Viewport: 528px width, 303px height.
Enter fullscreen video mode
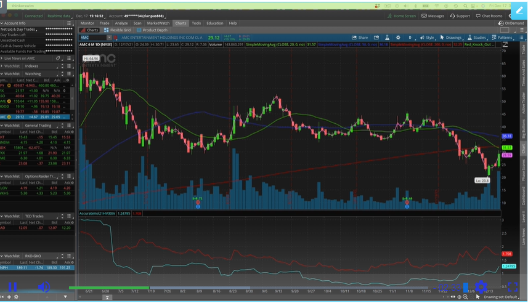tap(513, 287)
